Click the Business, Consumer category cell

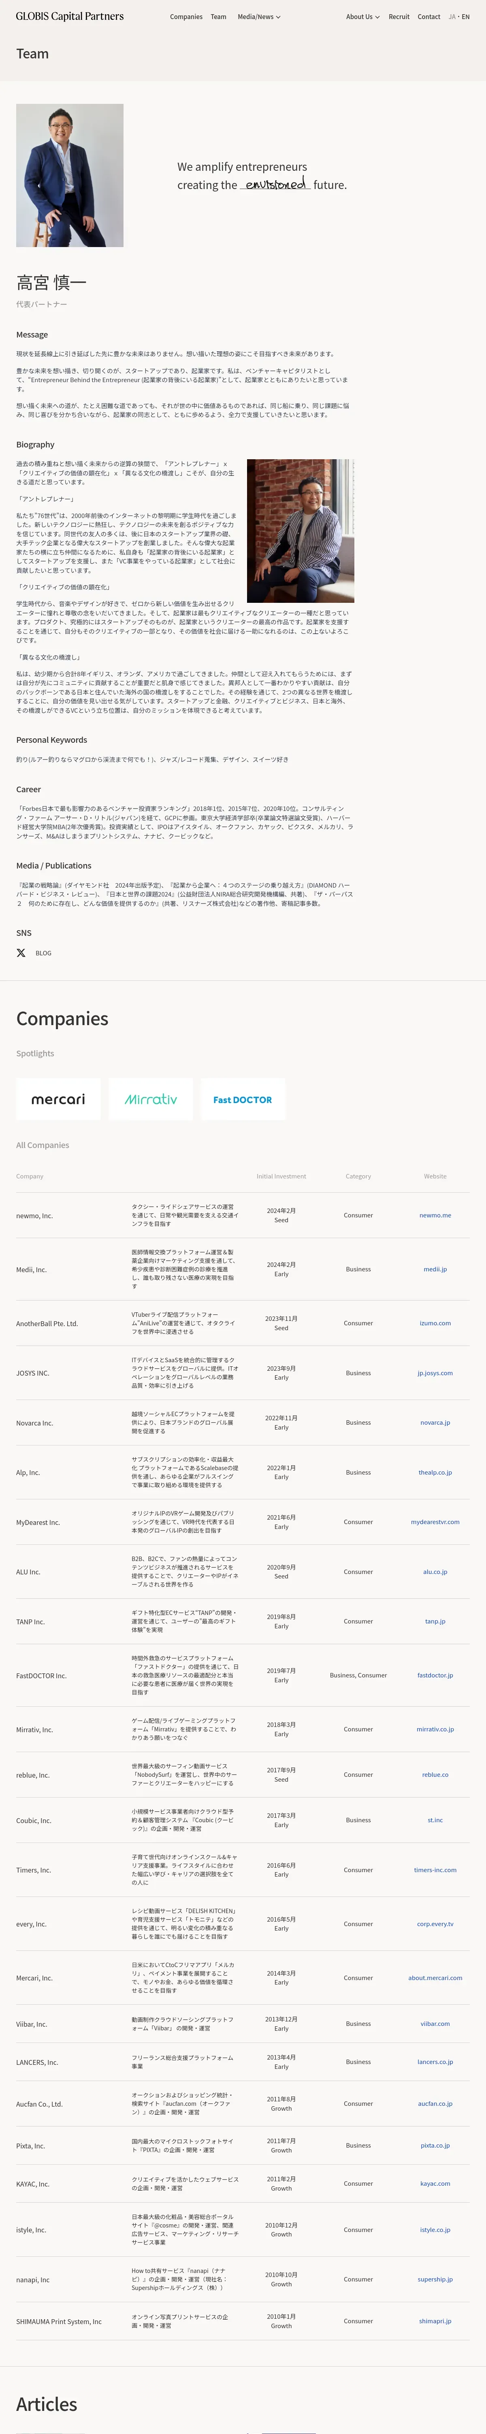pyautogui.click(x=358, y=1675)
